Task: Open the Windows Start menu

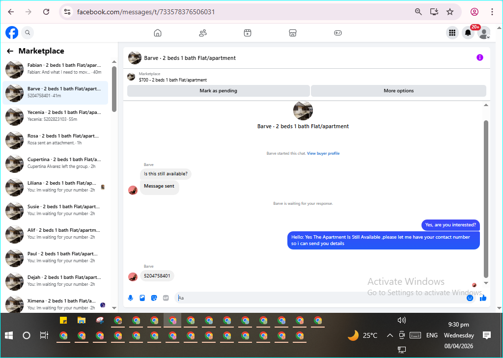Action: click(x=9, y=335)
